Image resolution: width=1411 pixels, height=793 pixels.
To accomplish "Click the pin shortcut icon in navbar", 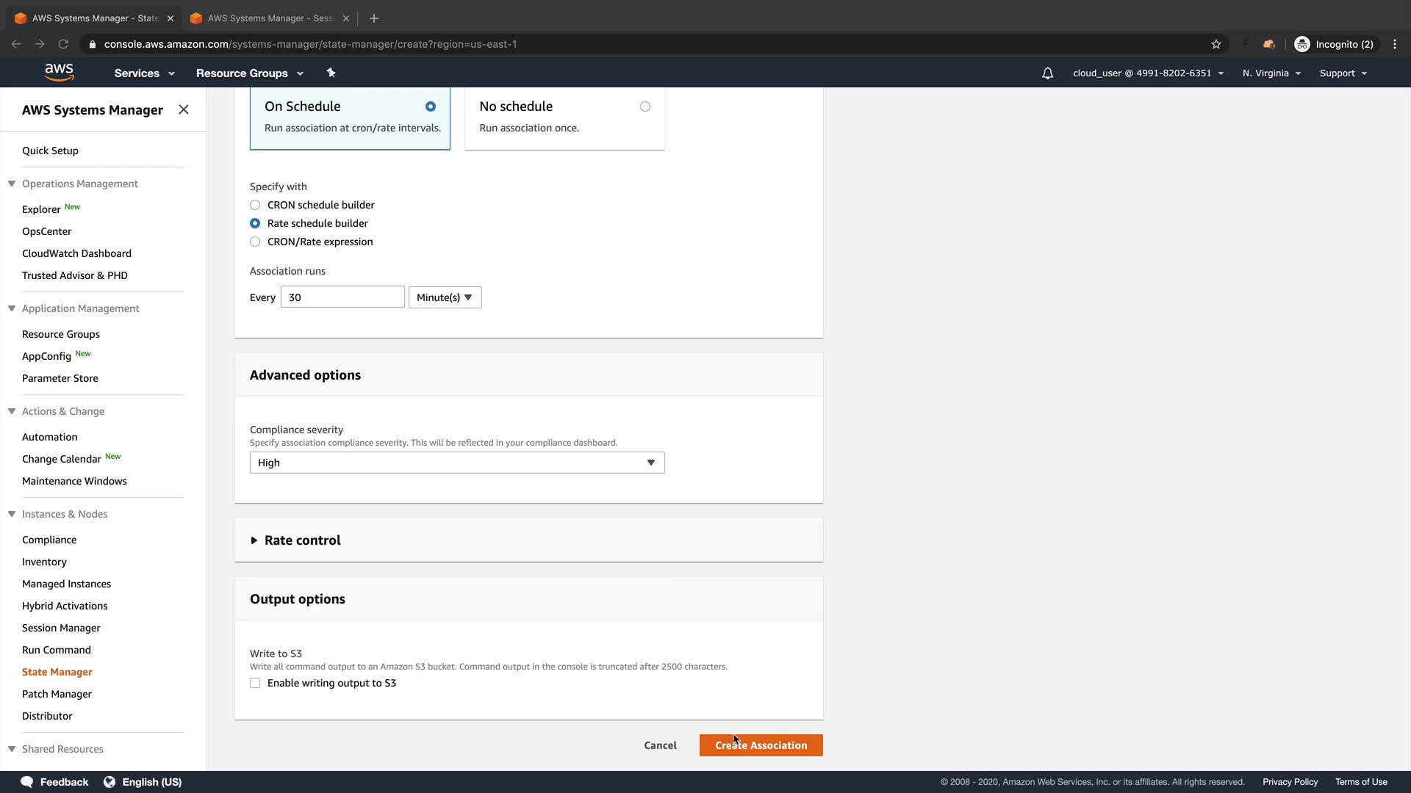I will pos(331,73).
